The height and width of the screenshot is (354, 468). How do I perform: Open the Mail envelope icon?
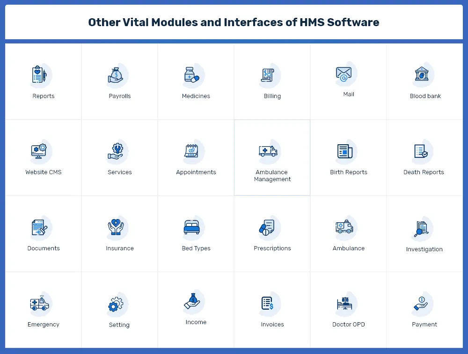coord(344,74)
